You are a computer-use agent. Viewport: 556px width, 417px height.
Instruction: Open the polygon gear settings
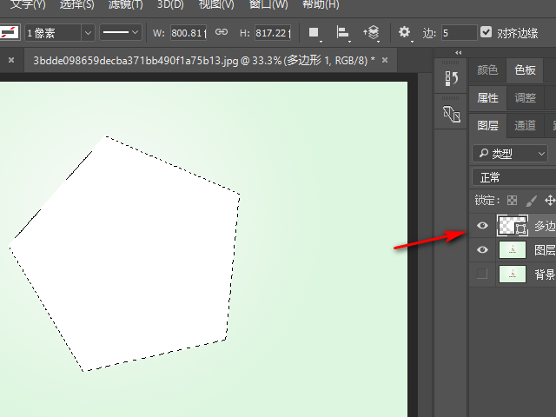(x=405, y=33)
